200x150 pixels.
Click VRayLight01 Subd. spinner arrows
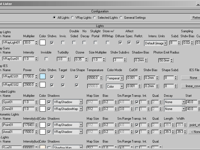coord(179,43)
